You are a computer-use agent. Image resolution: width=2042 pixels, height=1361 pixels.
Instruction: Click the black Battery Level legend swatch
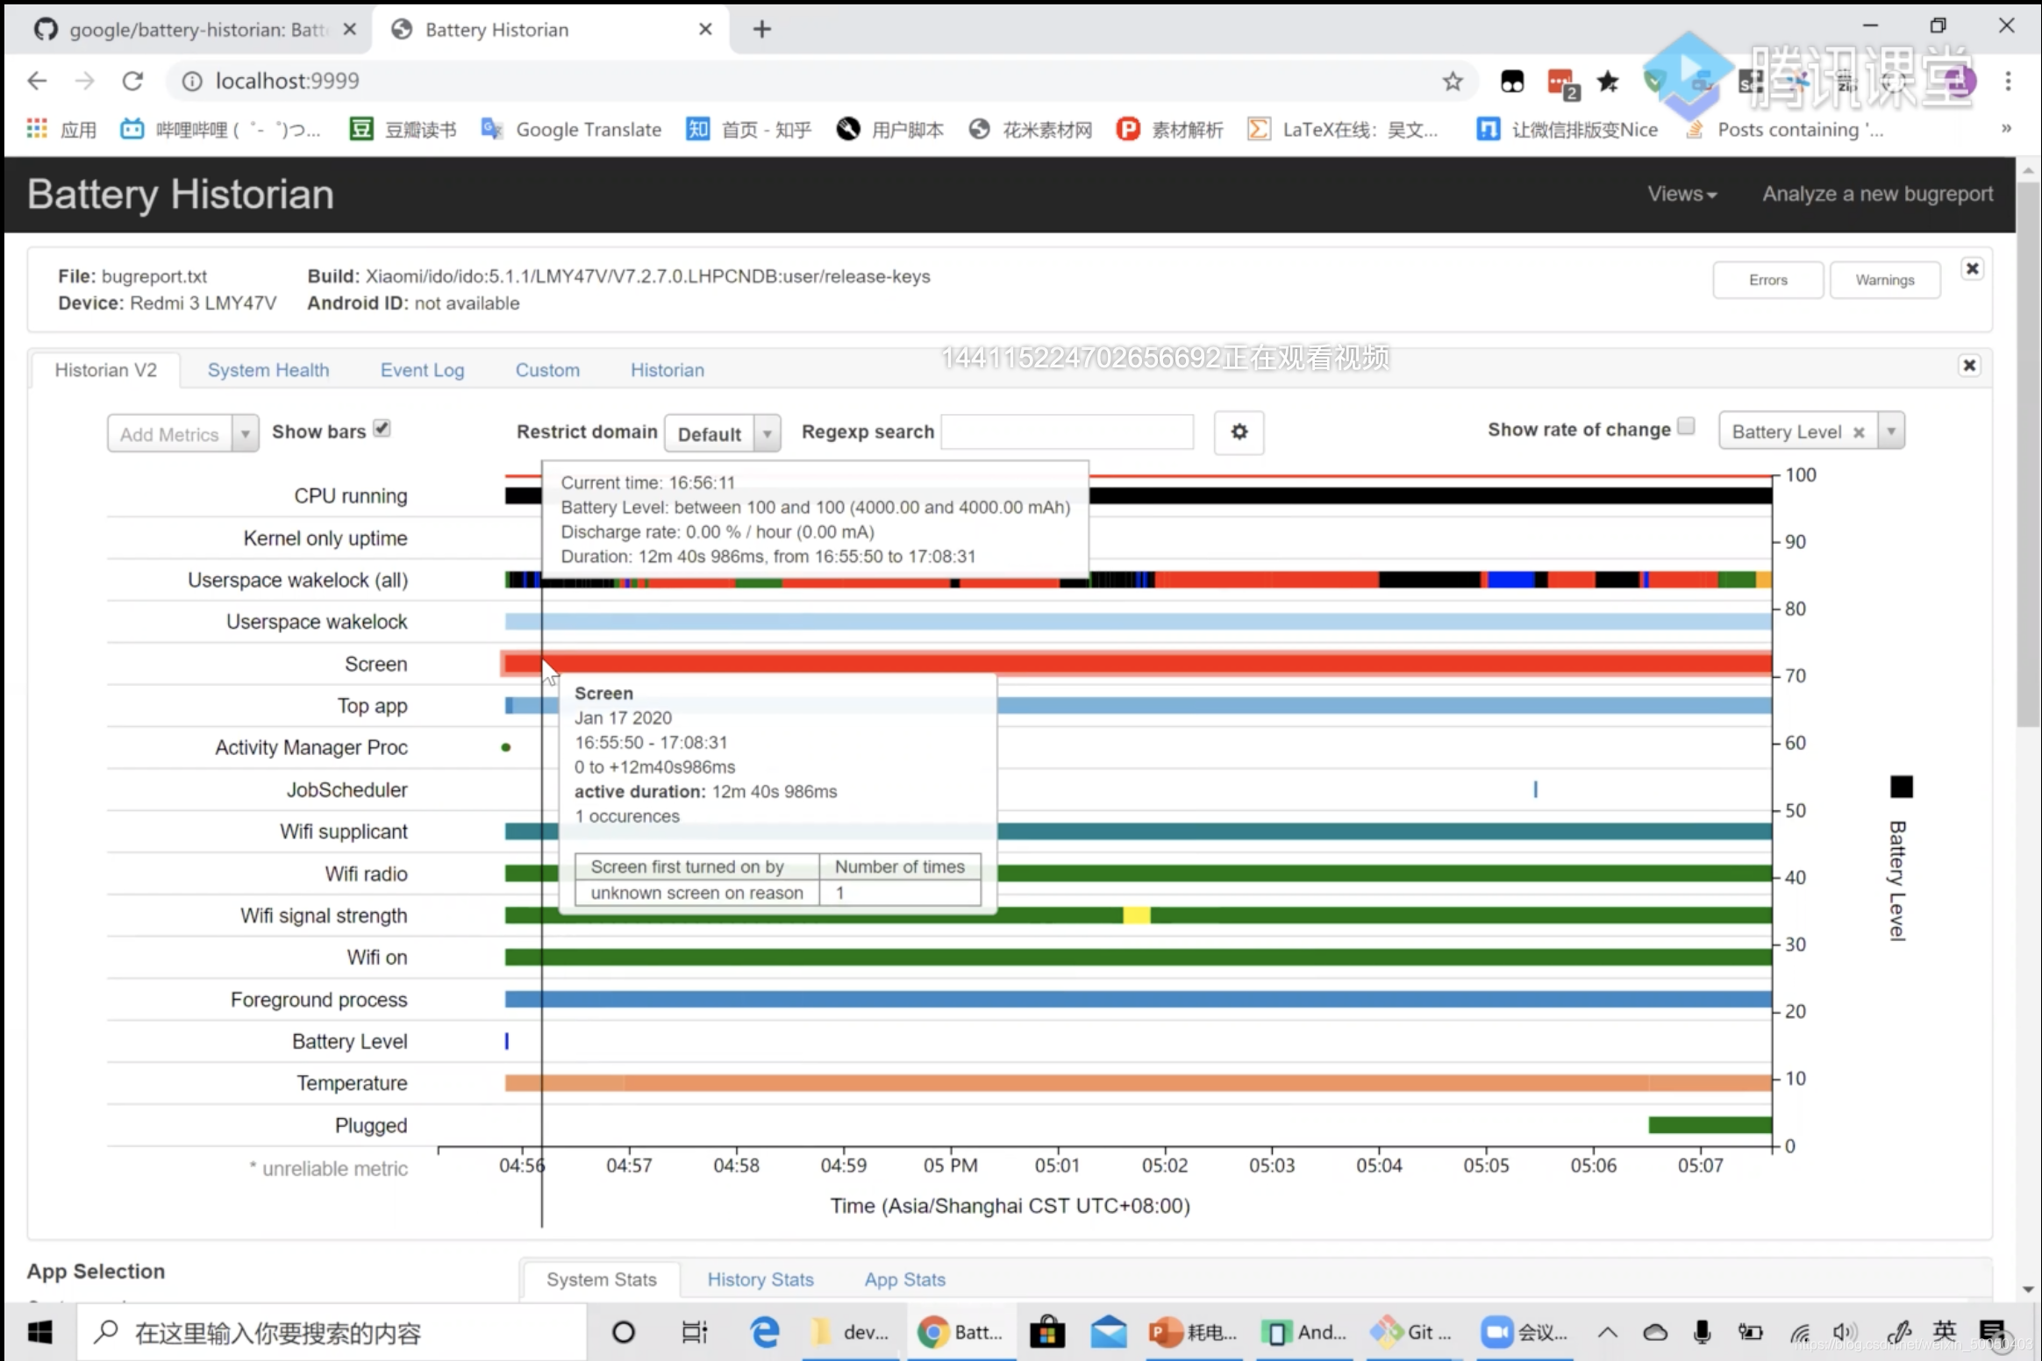(x=1901, y=787)
